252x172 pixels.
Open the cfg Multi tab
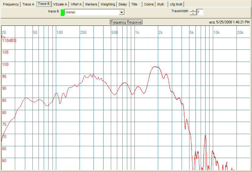pyautogui.click(x=176, y=4)
